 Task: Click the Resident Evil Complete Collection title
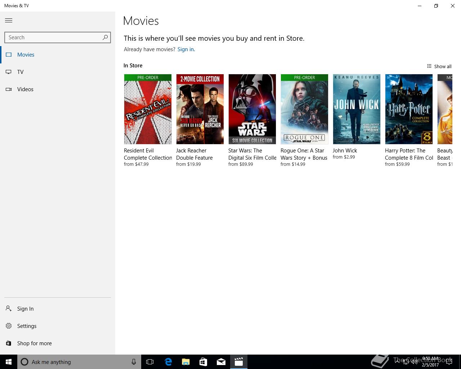[148, 154]
